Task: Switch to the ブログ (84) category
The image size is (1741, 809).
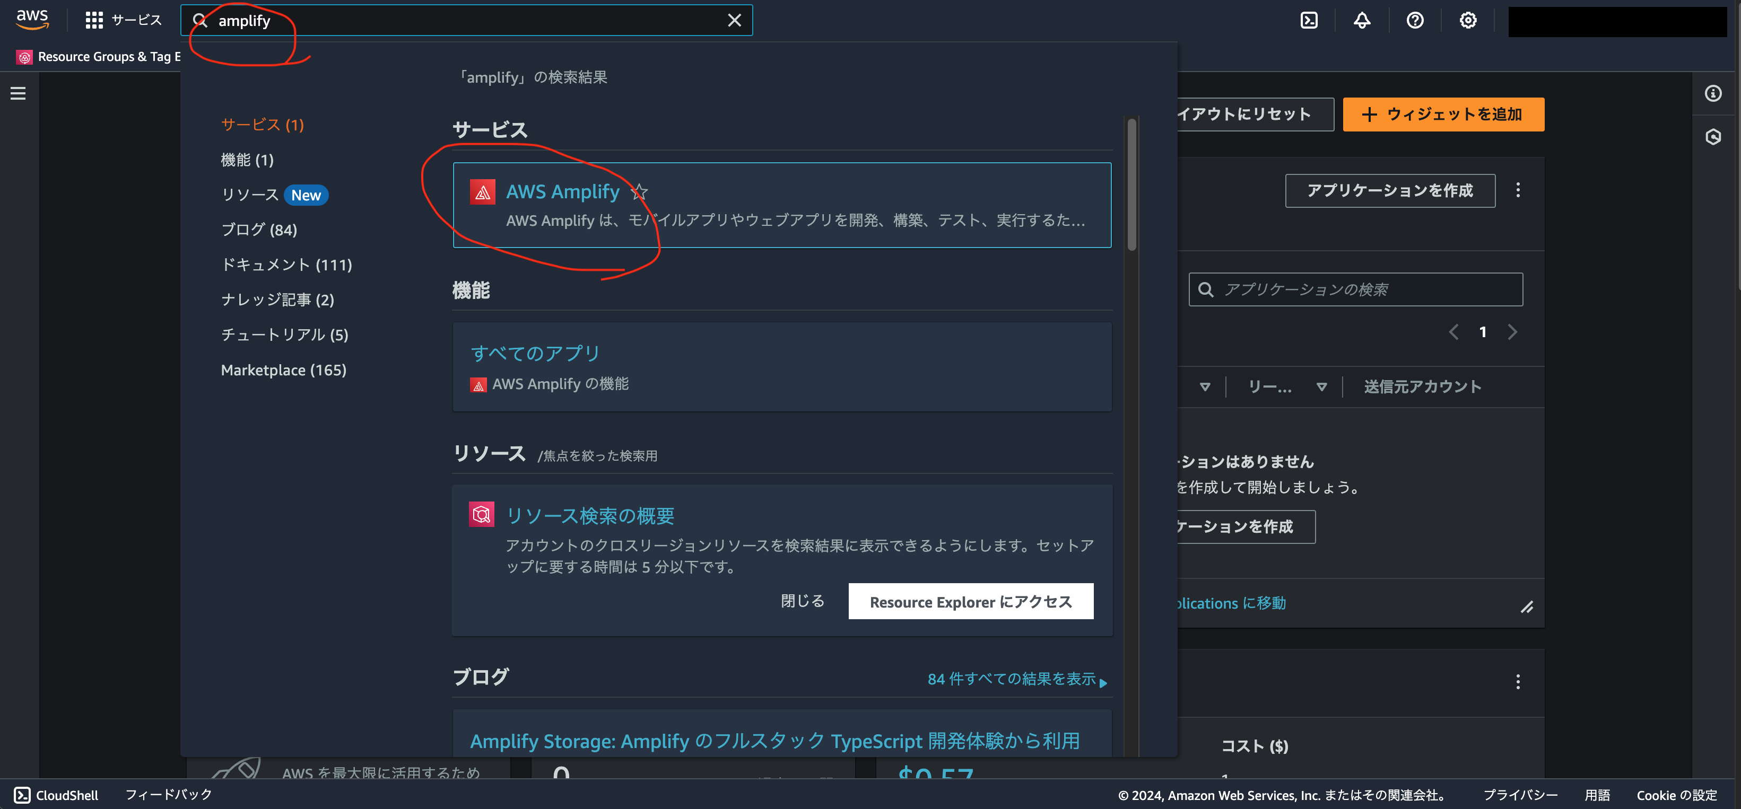Action: [x=259, y=229]
